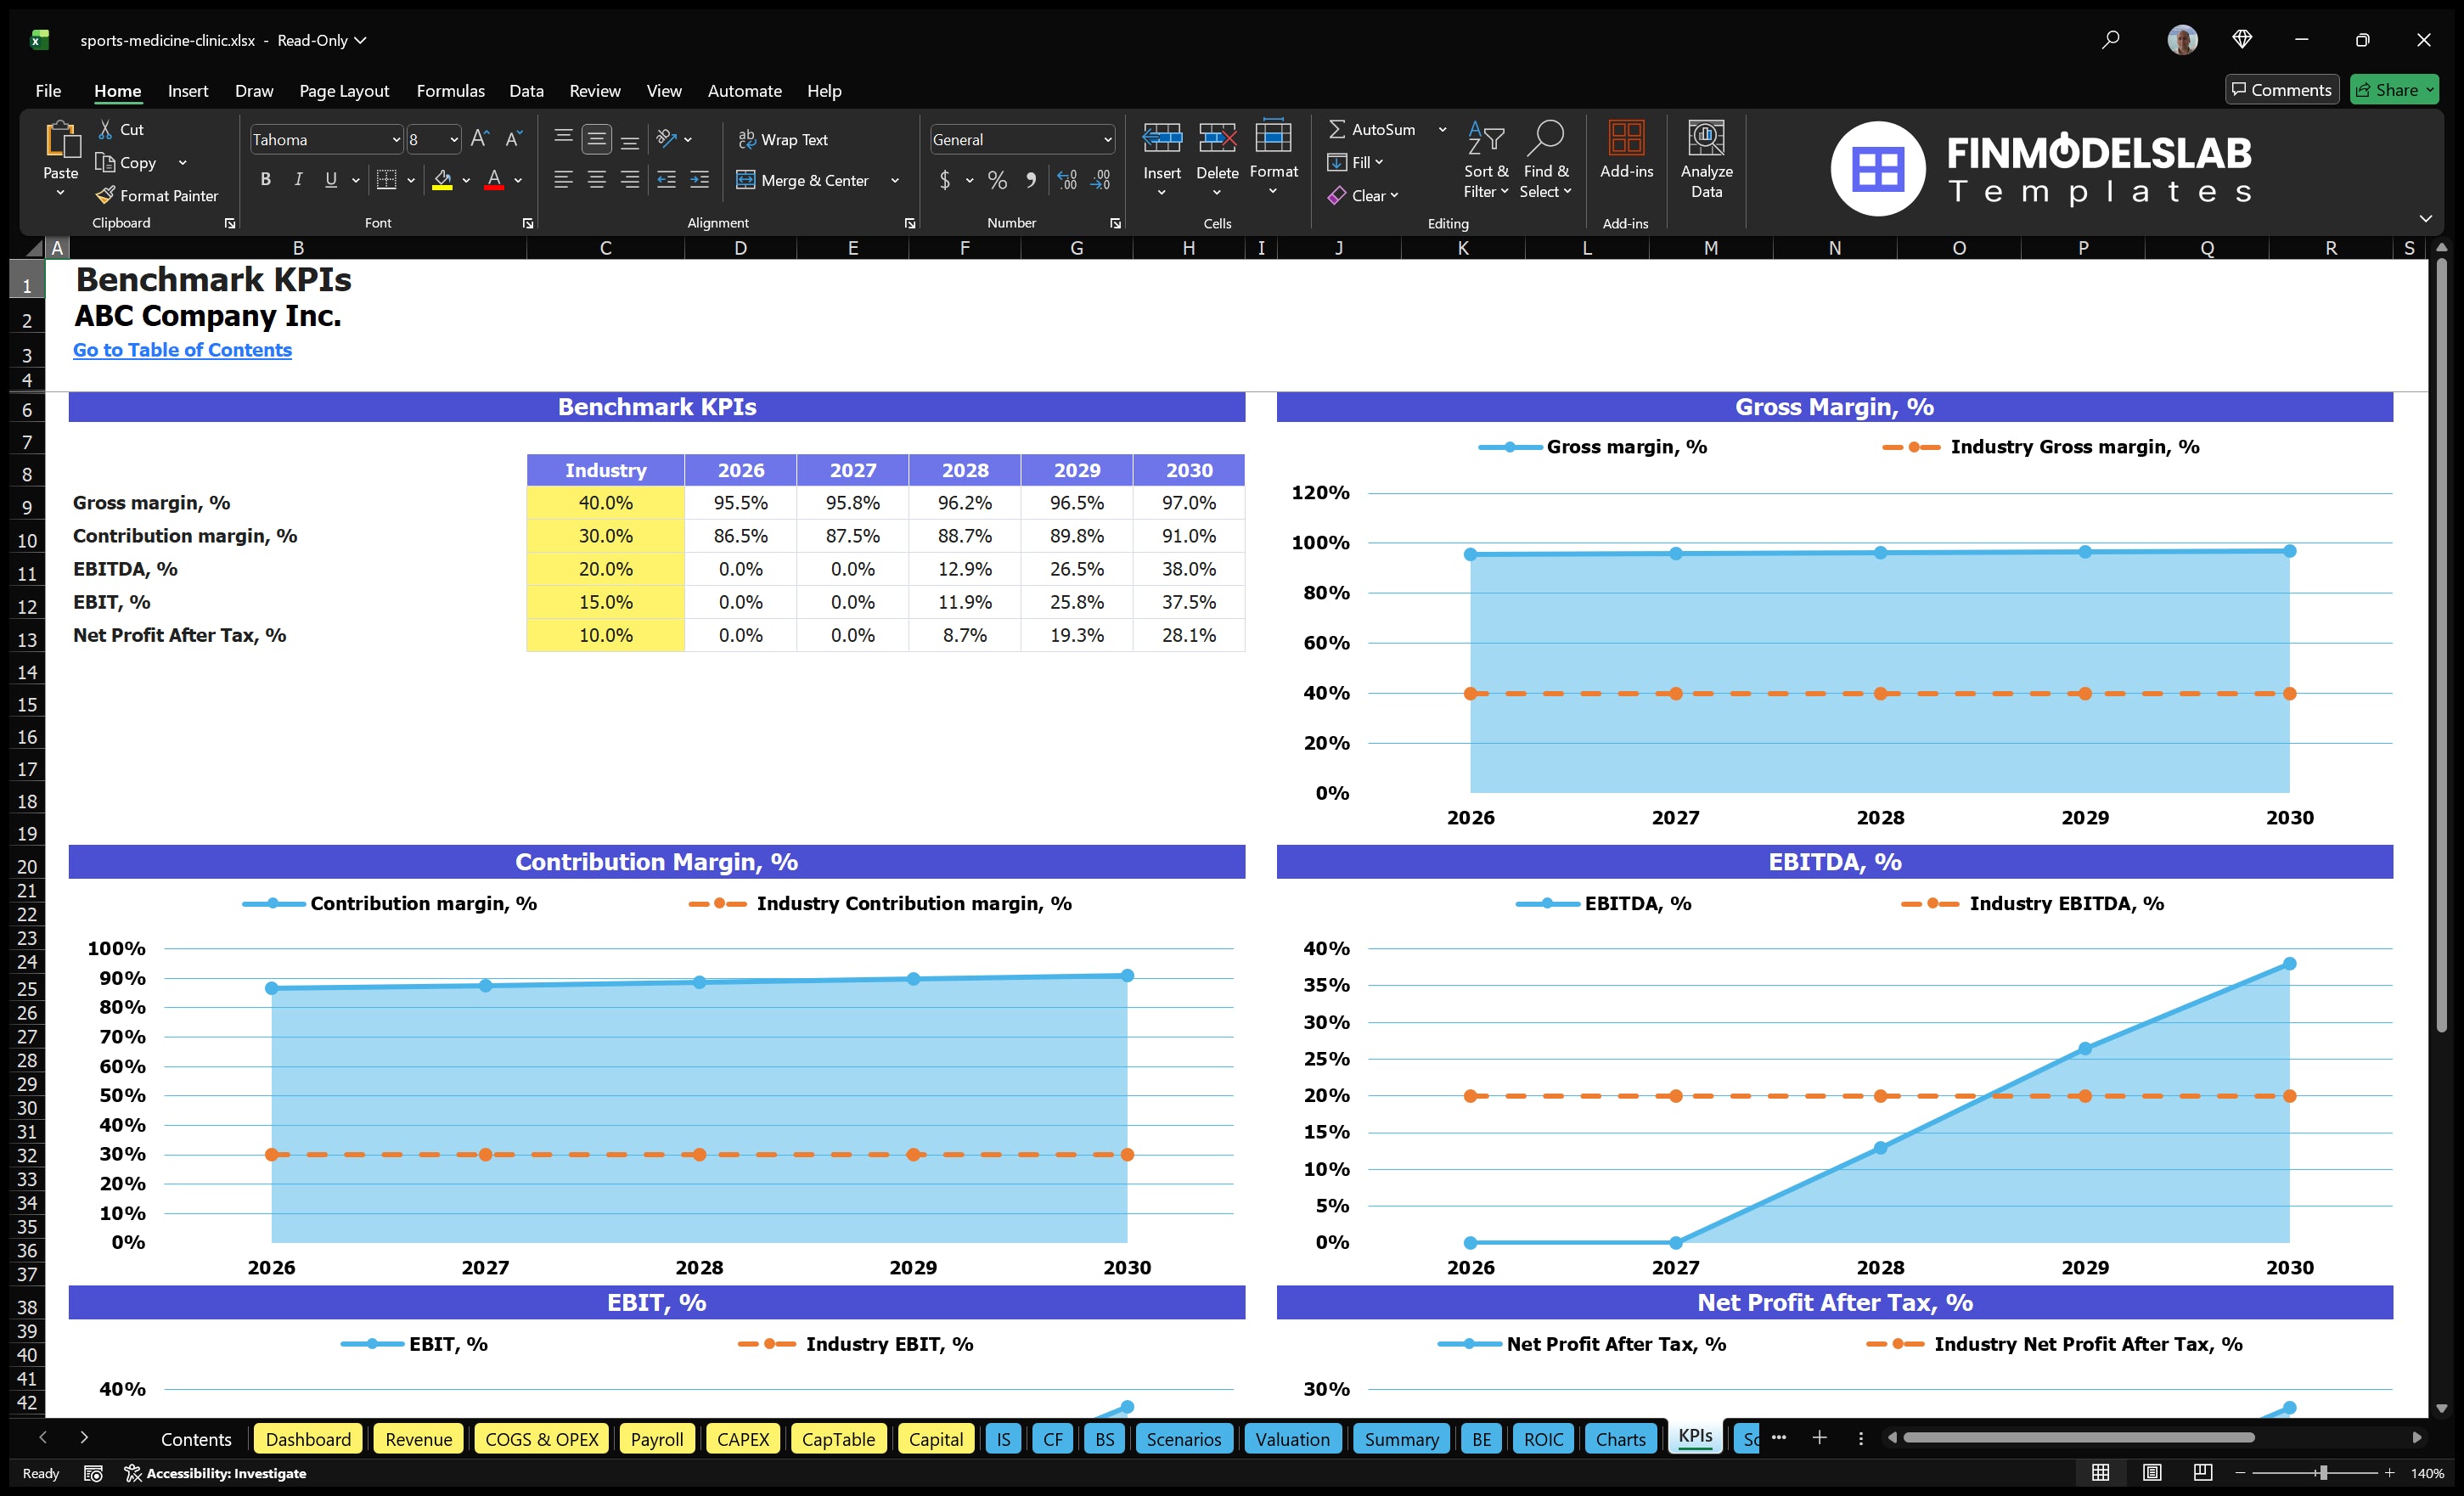The width and height of the screenshot is (2464, 1496).
Task: Enable Wrap Text for the selection
Action: tap(785, 139)
